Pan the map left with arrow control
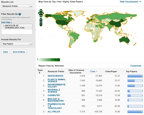Image resolution: width=144 pixels, height=115 pixels. 39,13
